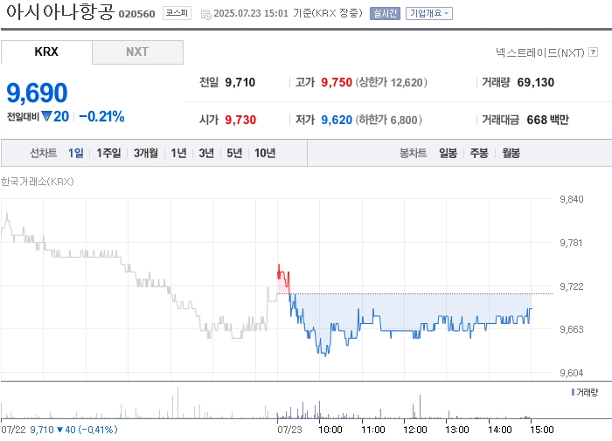The image size is (612, 441).
Task: Click the 14:00 time axis label
Action: (x=499, y=430)
